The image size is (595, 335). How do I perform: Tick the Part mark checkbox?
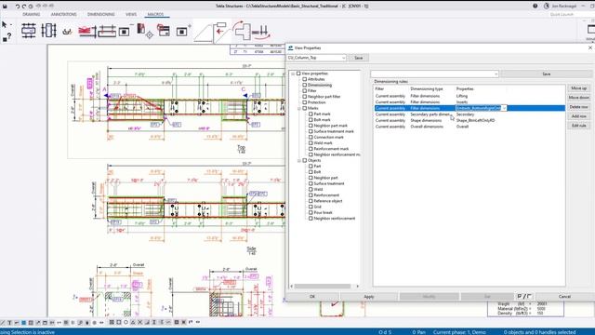pyautogui.click(x=311, y=114)
